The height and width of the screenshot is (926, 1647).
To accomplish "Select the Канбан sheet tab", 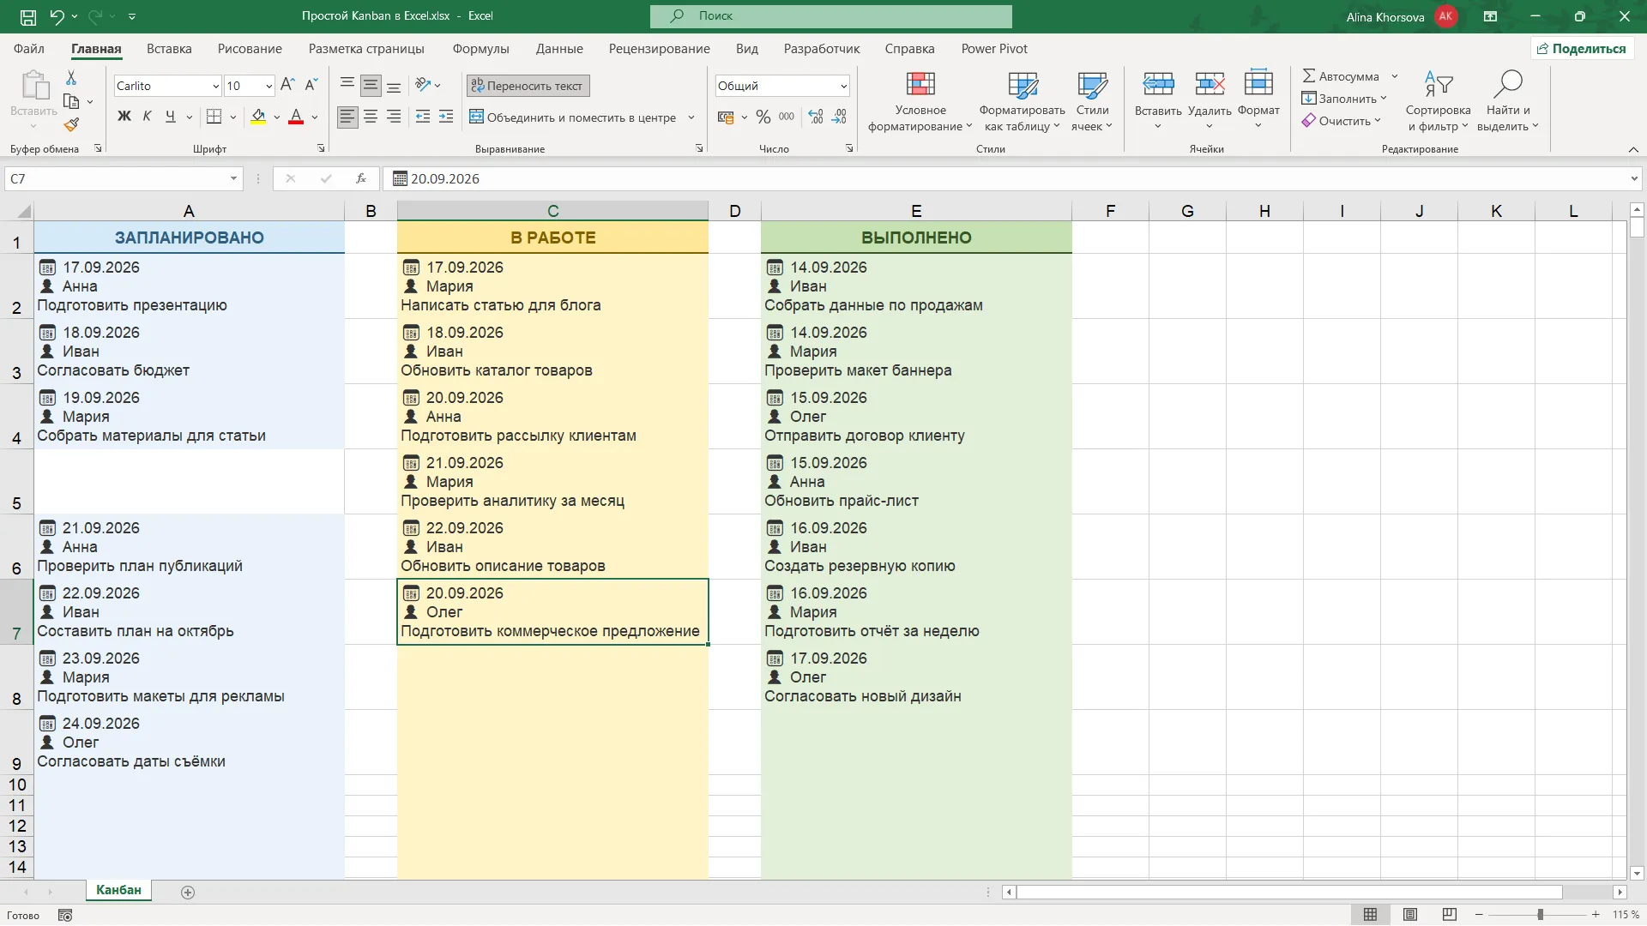I will (118, 890).
